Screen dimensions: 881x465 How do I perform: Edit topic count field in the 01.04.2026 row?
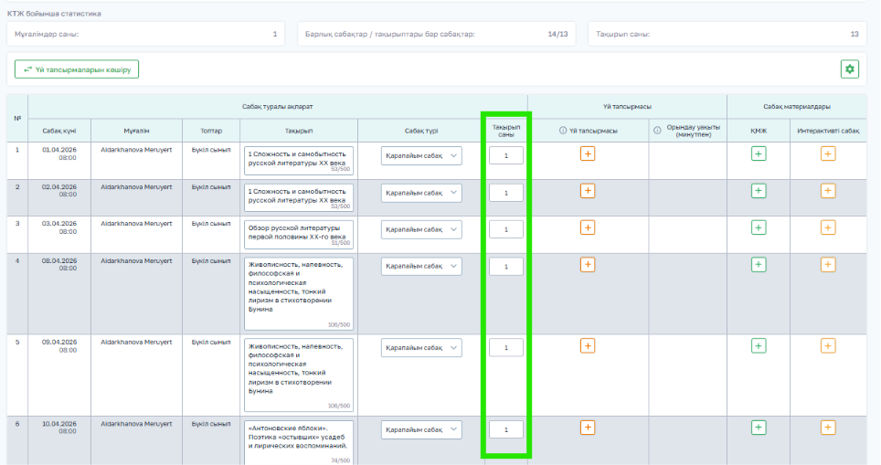506,155
